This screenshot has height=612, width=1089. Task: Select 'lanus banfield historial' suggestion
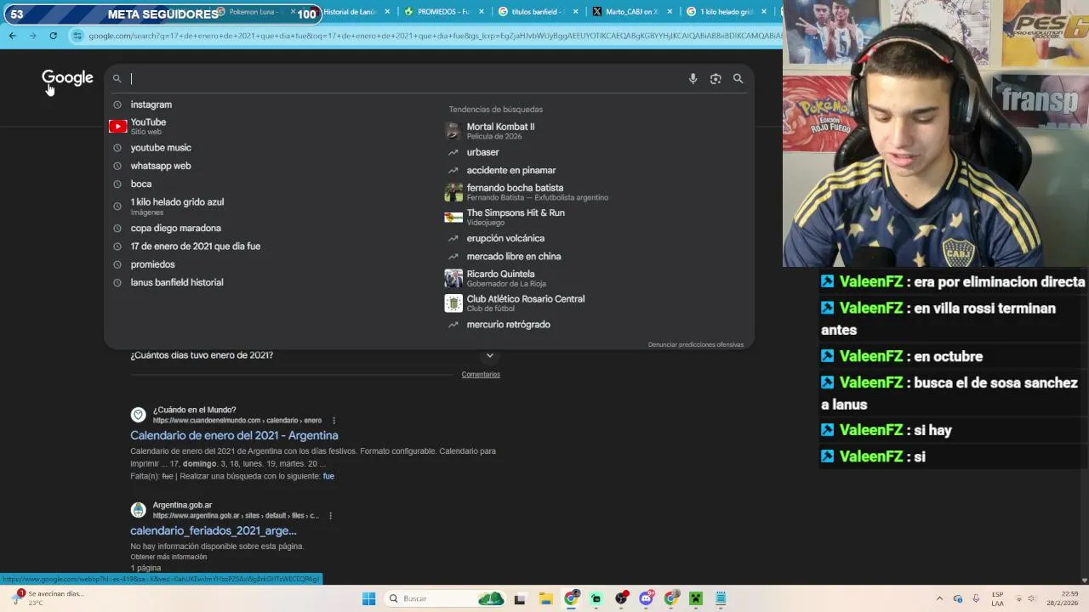coord(176,282)
